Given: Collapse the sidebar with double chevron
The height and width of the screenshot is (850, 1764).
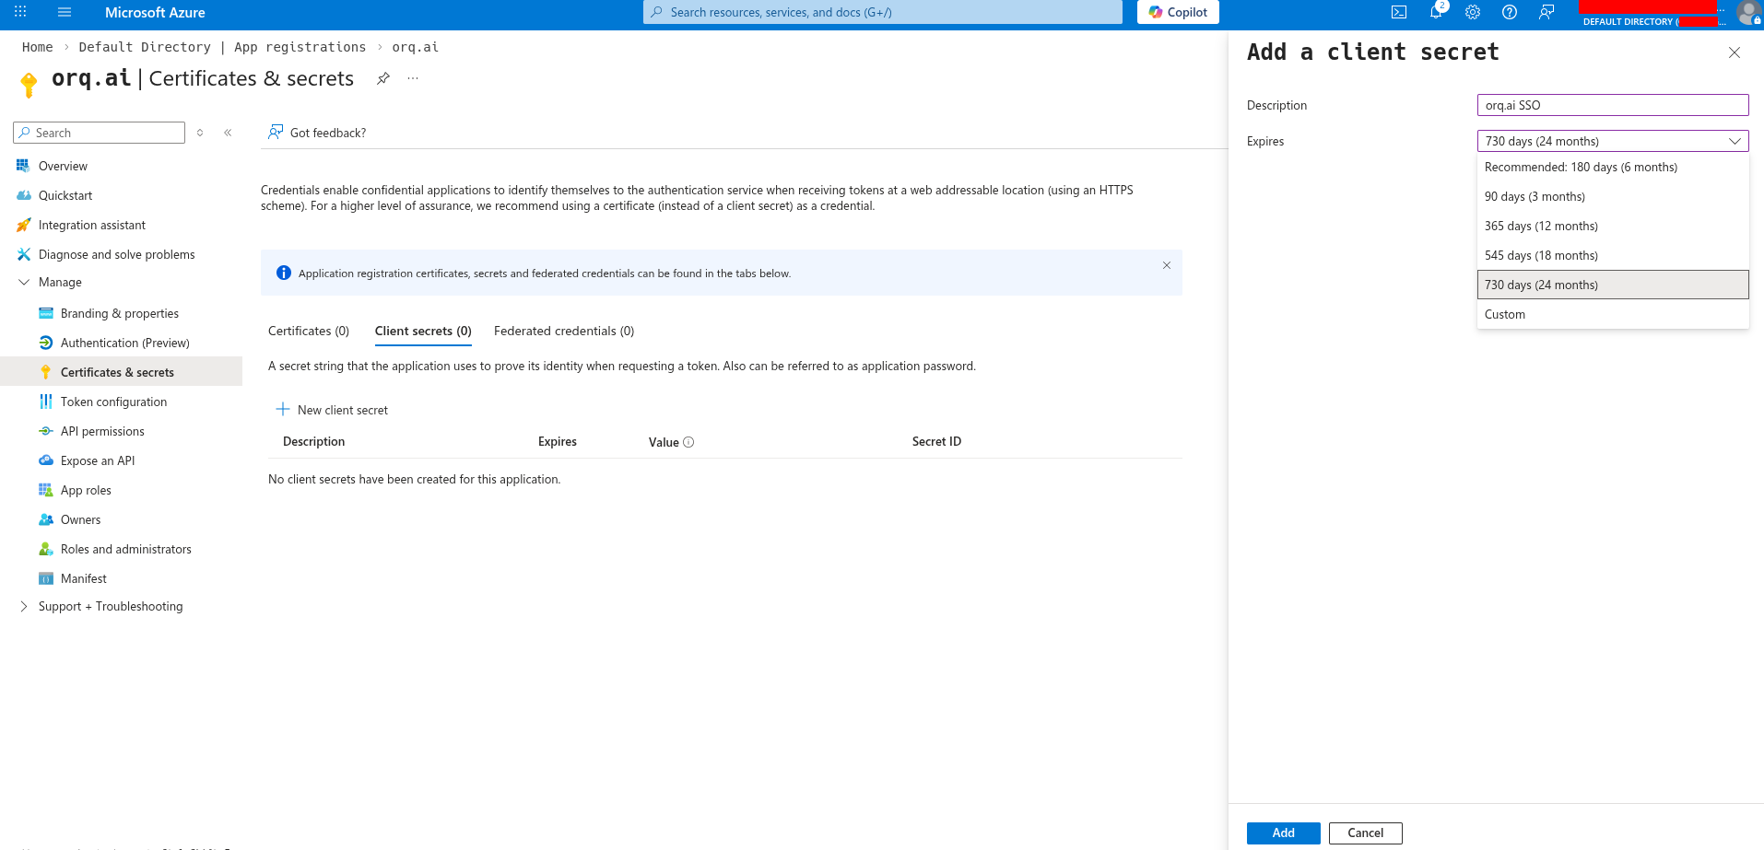Looking at the screenshot, I should tap(228, 133).
